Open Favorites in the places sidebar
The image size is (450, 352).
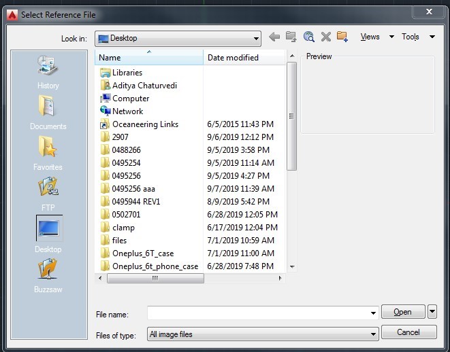[48, 154]
